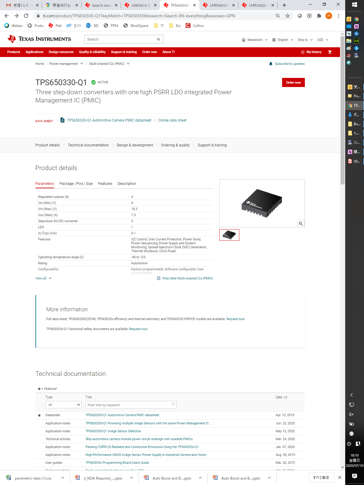Viewport: 364px width, 485px height.
Task: Click the muted speaker volume icon
Action: pos(351,414)
